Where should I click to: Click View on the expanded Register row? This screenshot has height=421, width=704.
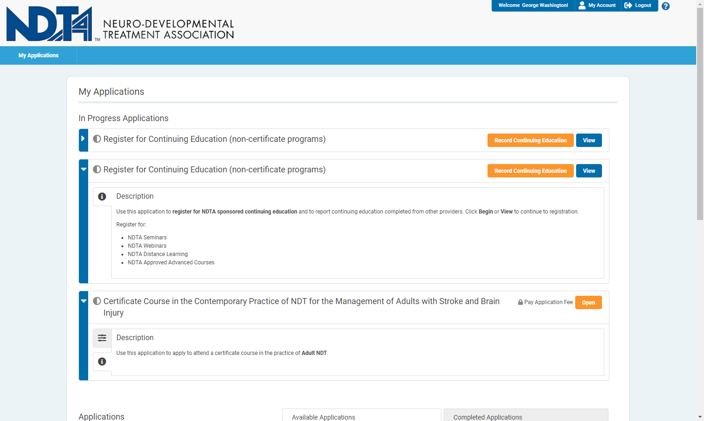coord(589,171)
